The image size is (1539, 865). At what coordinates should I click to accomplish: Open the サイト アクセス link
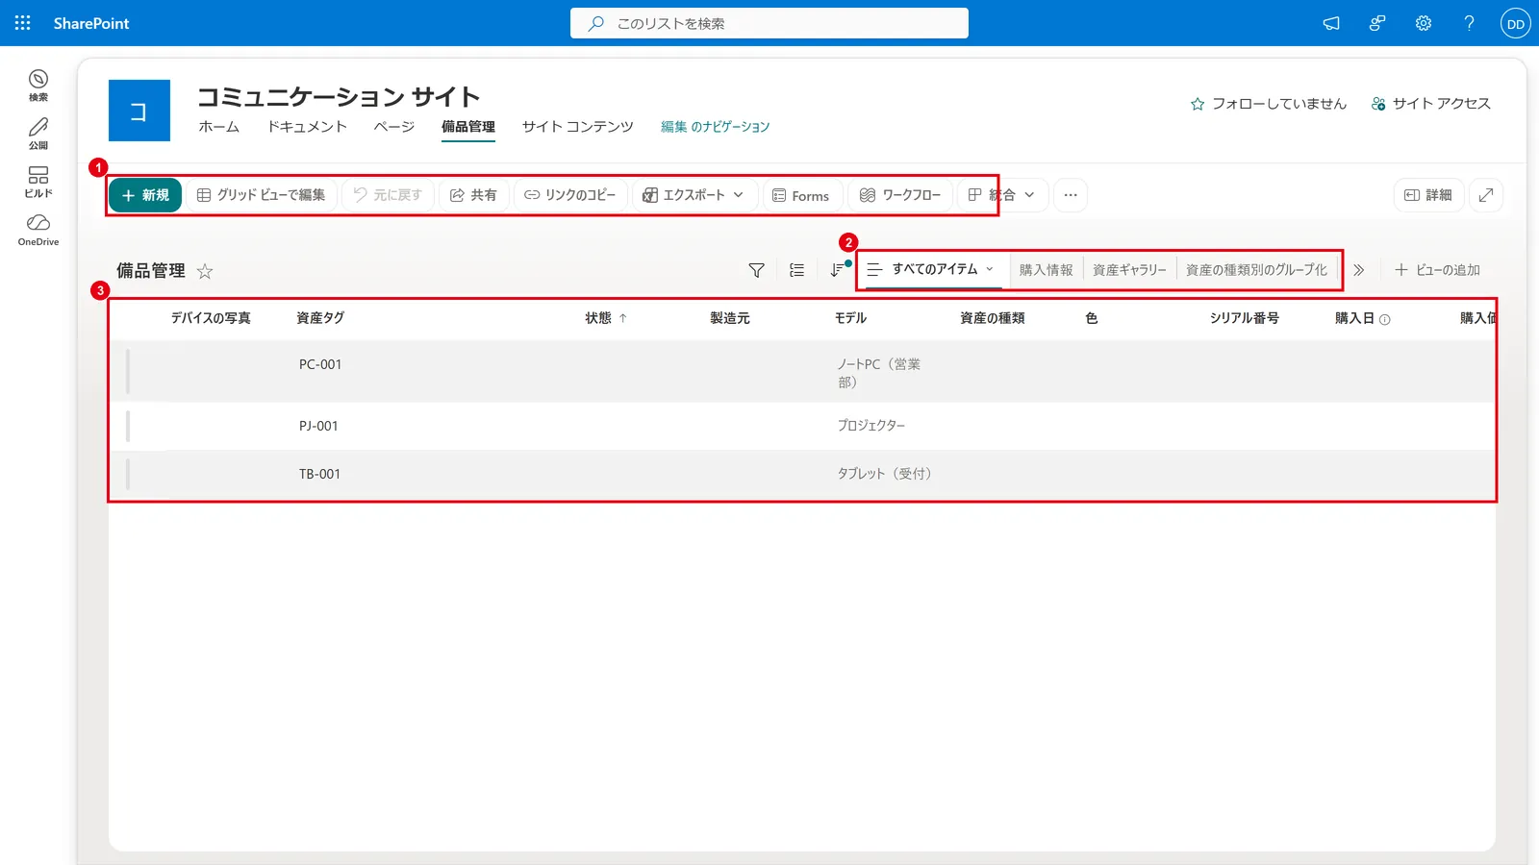click(1430, 104)
